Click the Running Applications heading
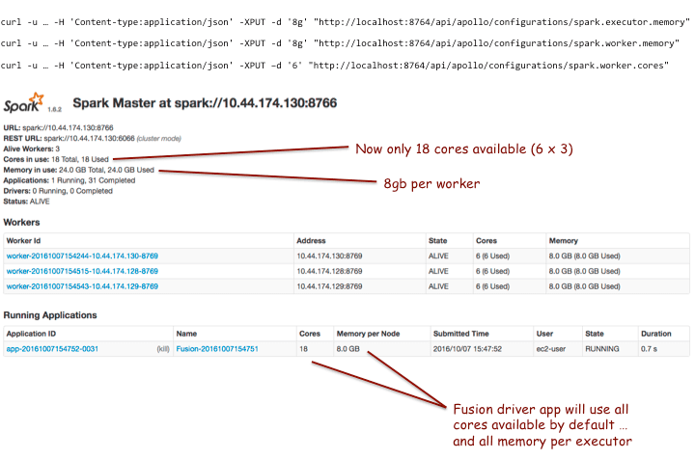695x459 pixels. coord(50,315)
